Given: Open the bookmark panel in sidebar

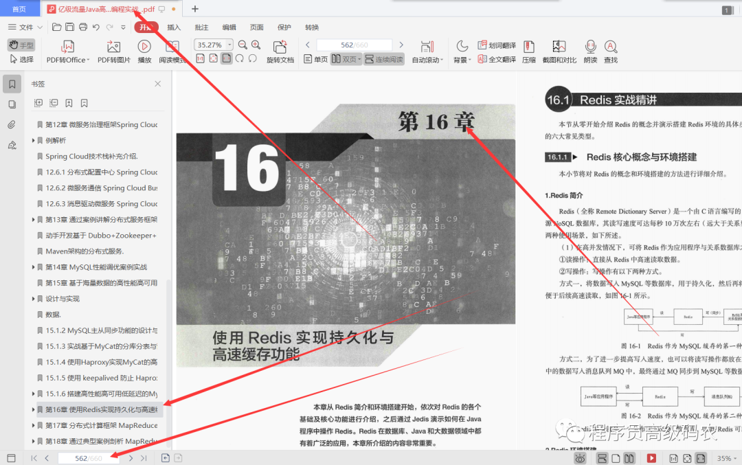Looking at the screenshot, I should [12, 84].
